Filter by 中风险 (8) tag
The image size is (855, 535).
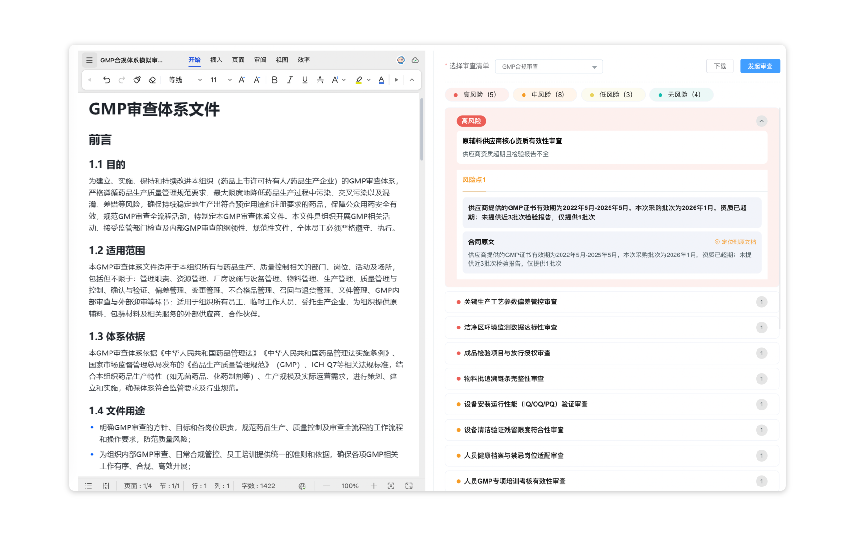(545, 95)
